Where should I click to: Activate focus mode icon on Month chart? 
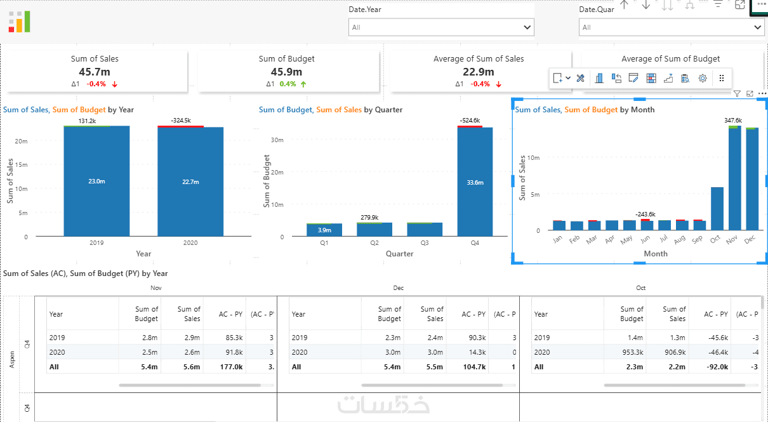pyautogui.click(x=750, y=93)
